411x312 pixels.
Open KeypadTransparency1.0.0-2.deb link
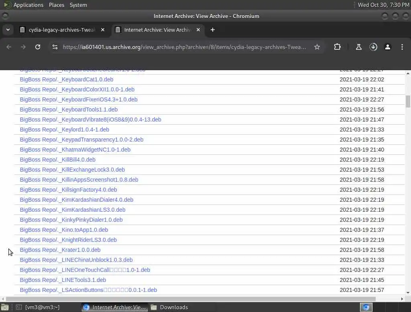(x=81, y=140)
